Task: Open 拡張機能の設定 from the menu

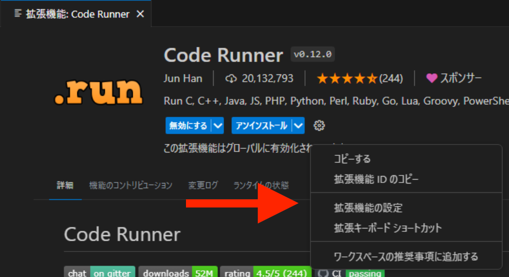Action: [368, 207]
